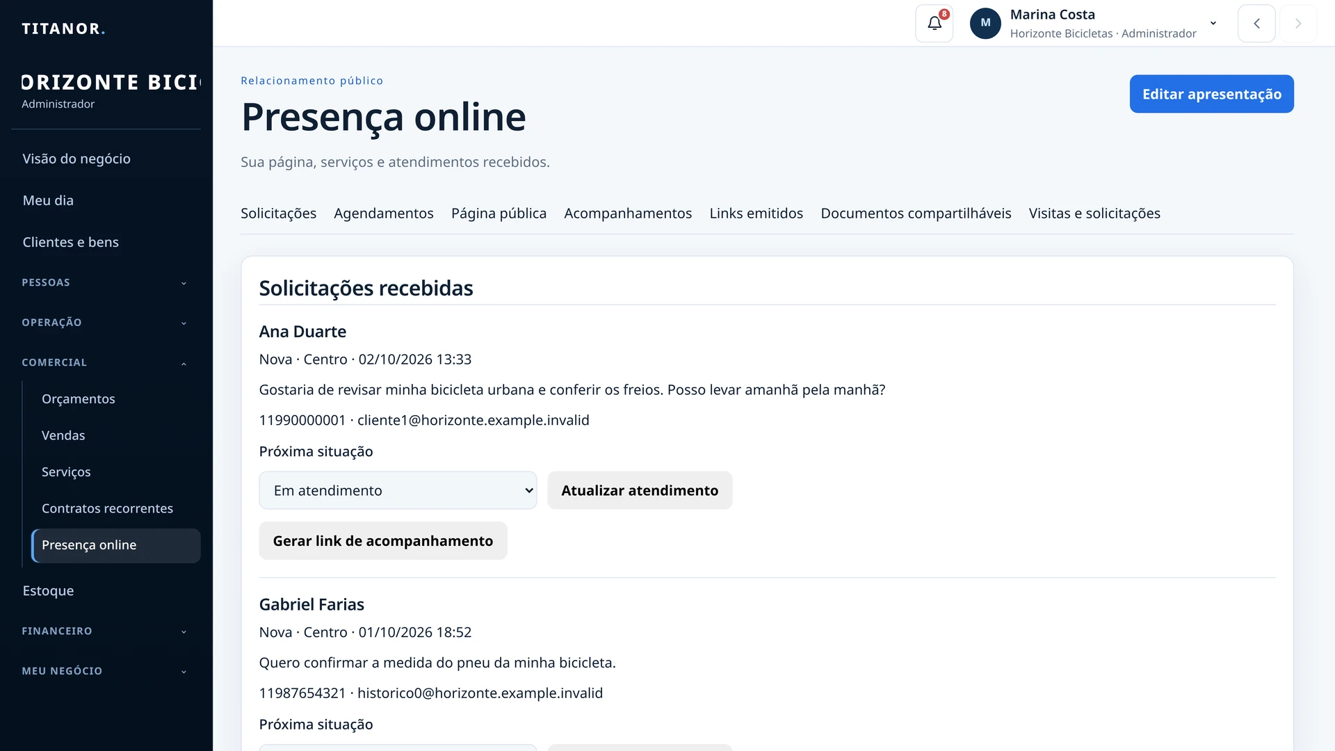Select Presença online in sidebar
Screen dimensions: 1335x751
[x=115, y=545]
